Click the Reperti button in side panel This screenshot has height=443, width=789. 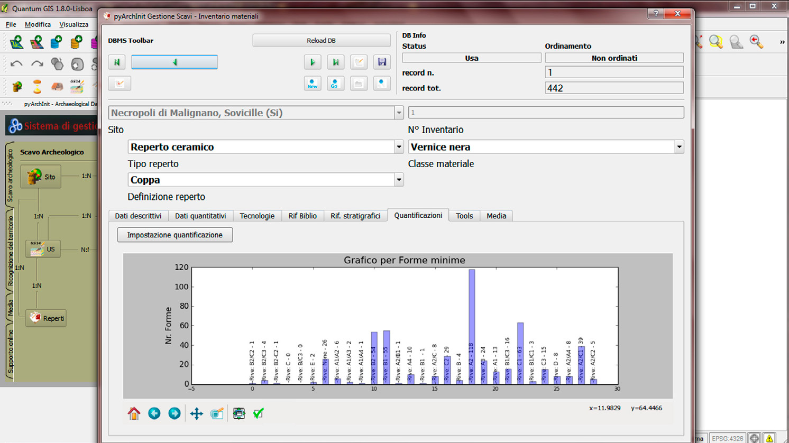coord(46,318)
